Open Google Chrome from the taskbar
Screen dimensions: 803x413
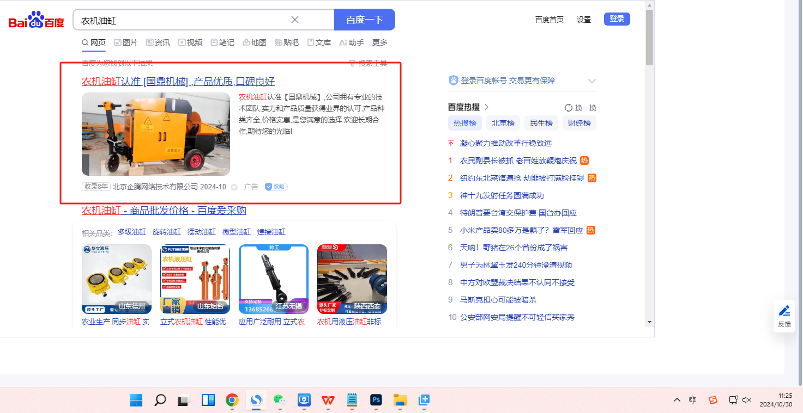pos(232,400)
